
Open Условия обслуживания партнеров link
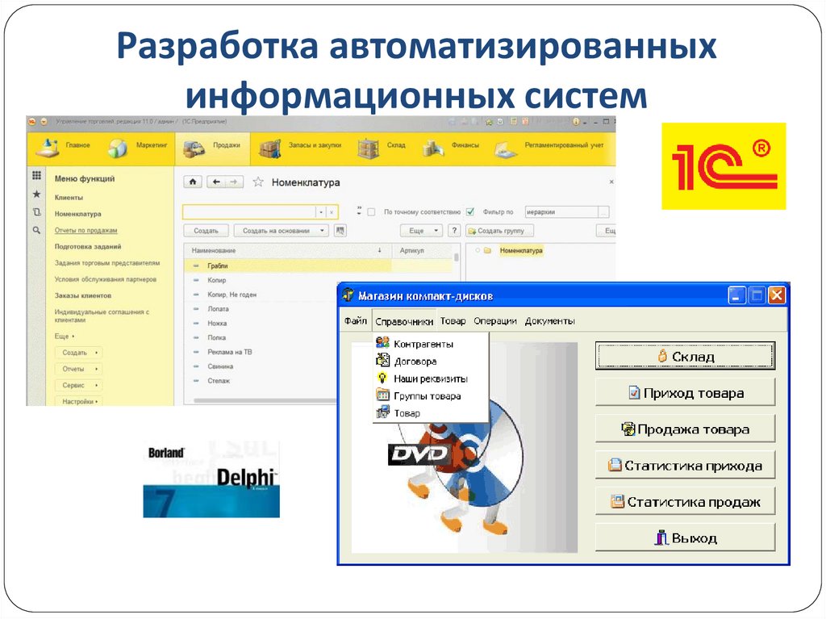(x=106, y=279)
